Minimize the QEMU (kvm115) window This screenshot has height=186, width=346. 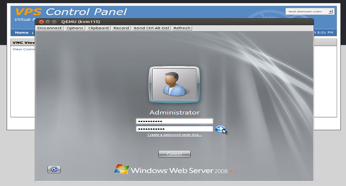point(47,22)
